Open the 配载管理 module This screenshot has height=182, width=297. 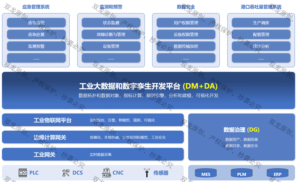[261, 34]
